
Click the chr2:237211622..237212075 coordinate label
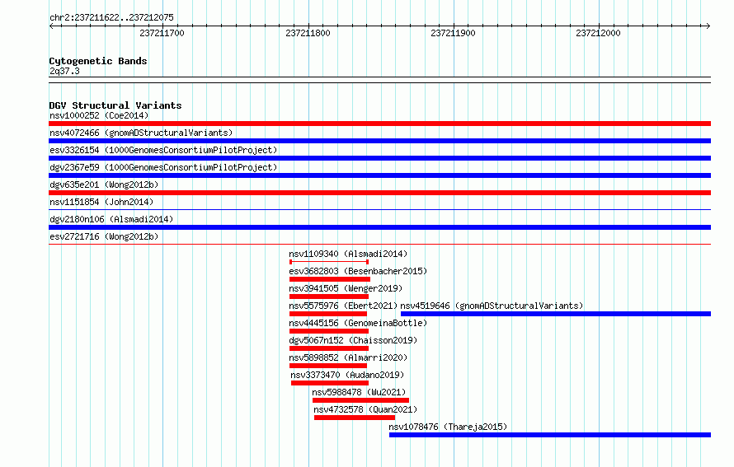(x=111, y=17)
